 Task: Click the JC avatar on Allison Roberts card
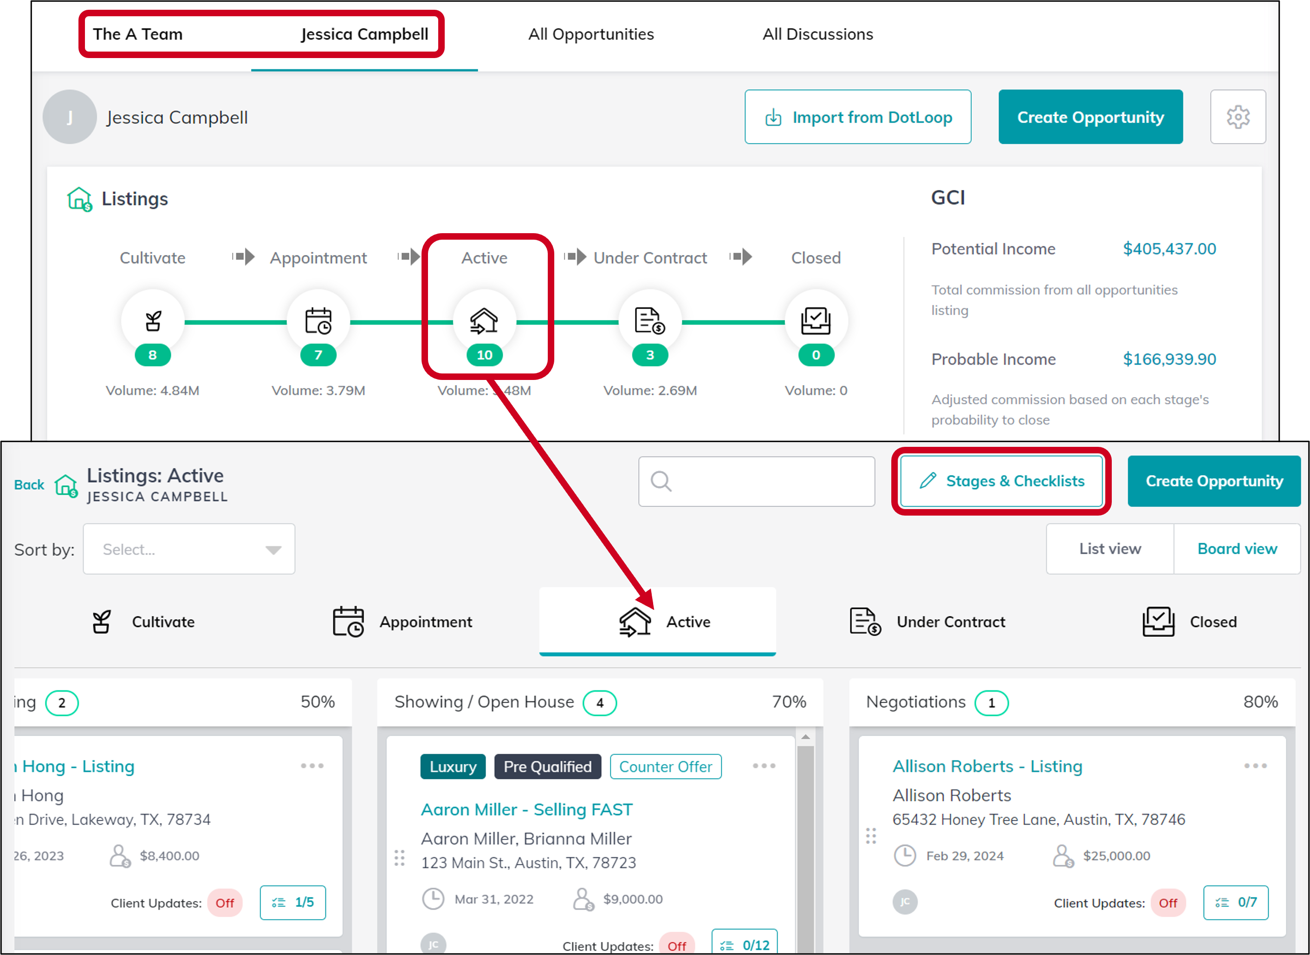(905, 902)
